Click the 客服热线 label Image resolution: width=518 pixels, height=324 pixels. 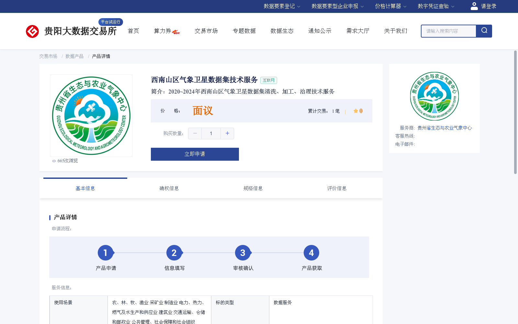tap(405, 136)
